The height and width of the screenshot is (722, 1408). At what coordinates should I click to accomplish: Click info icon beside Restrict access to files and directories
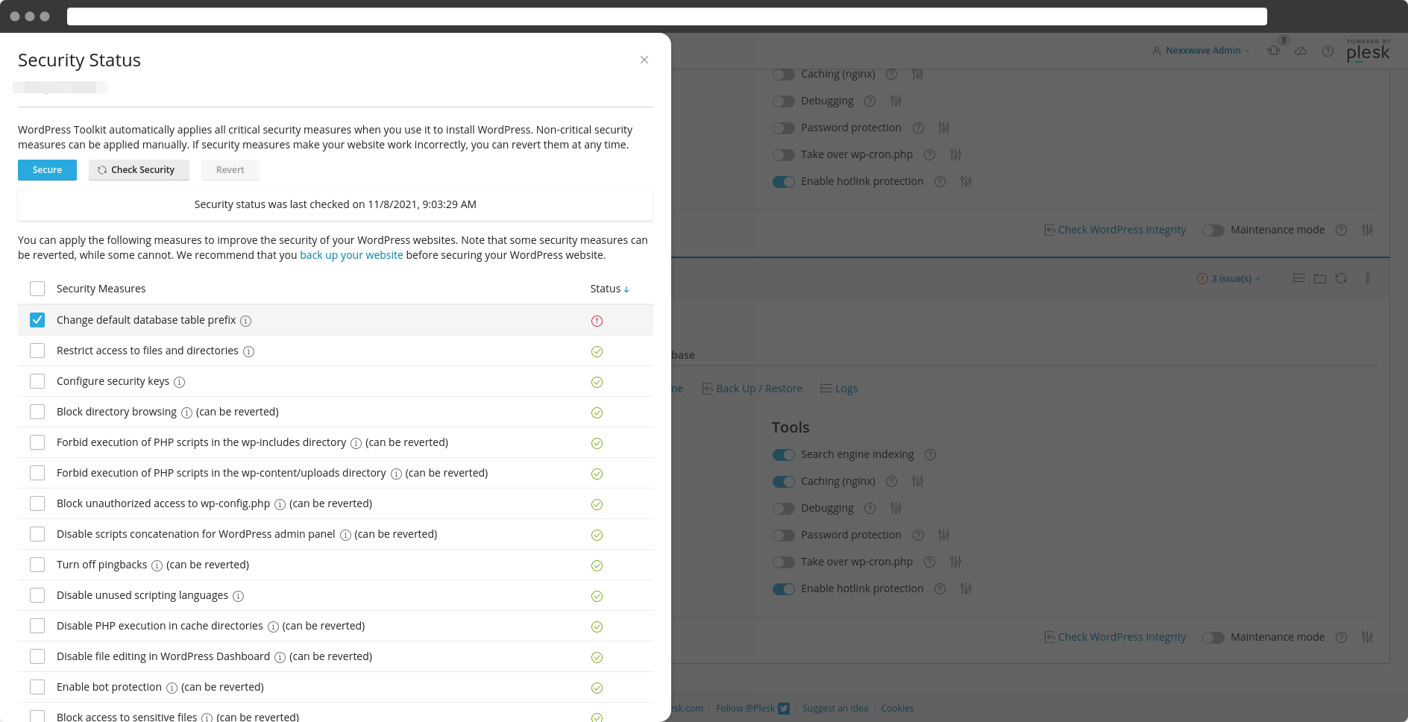pyautogui.click(x=248, y=351)
